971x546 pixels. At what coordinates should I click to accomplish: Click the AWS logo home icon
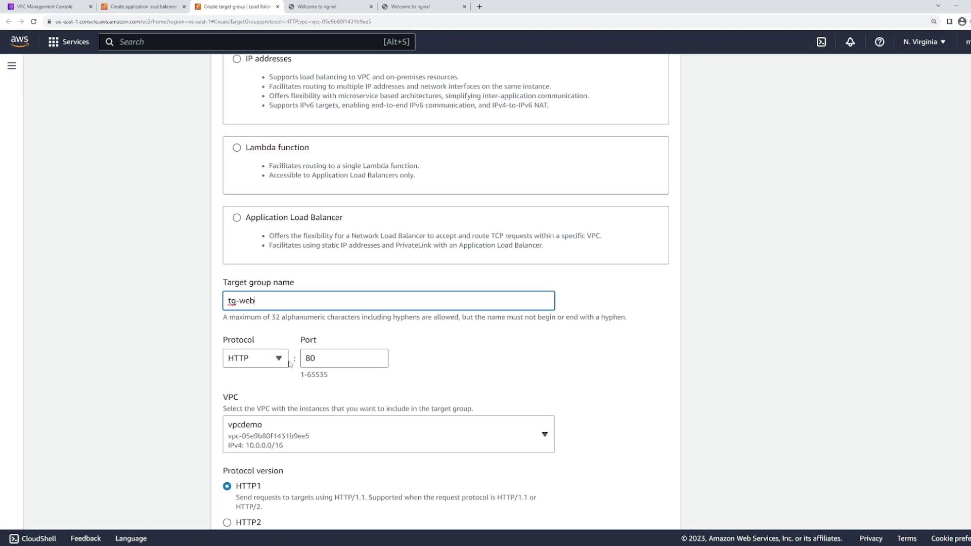[x=19, y=41]
